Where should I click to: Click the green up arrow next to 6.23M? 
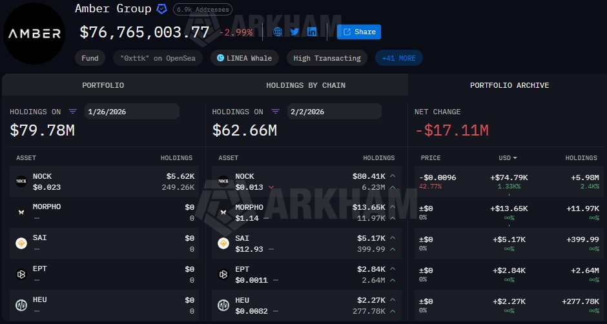point(393,187)
